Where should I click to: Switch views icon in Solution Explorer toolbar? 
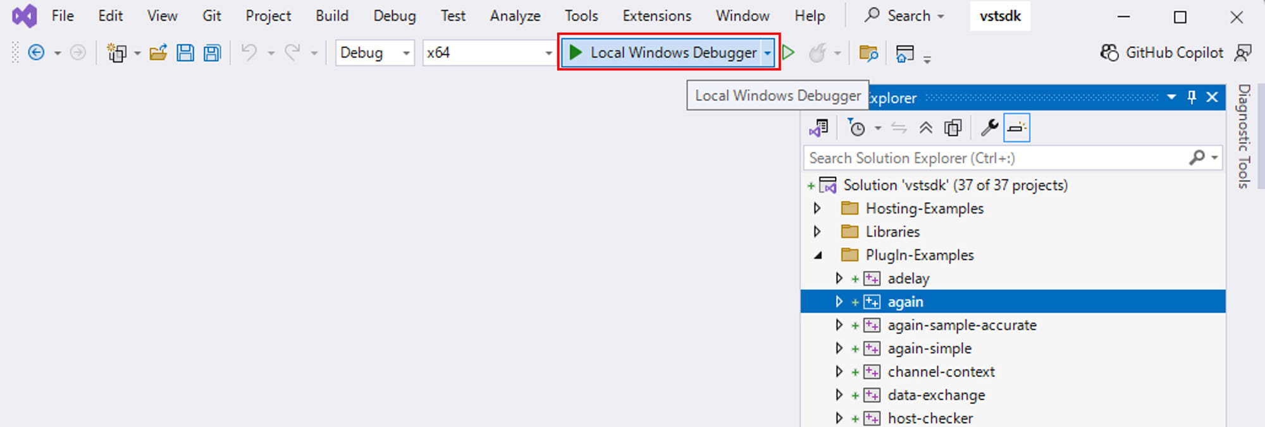click(818, 128)
